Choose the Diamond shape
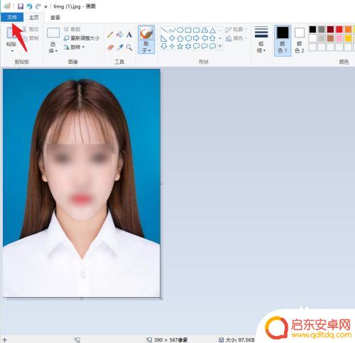This screenshot has height=343, width=355. point(172,38)
